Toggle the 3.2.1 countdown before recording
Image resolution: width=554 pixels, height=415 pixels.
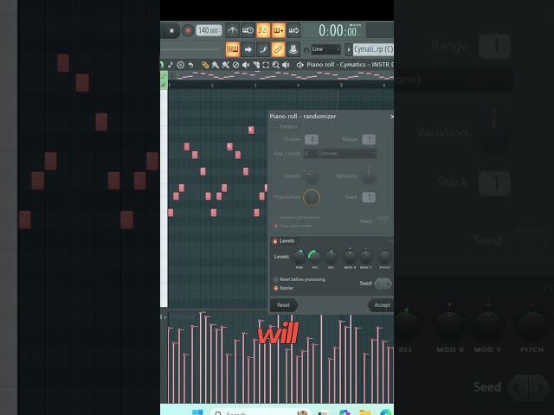click(x=263, y=30)
